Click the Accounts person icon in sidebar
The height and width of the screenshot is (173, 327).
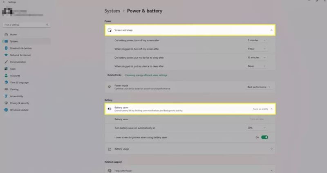pyautogui.click(x=6, y=76)
